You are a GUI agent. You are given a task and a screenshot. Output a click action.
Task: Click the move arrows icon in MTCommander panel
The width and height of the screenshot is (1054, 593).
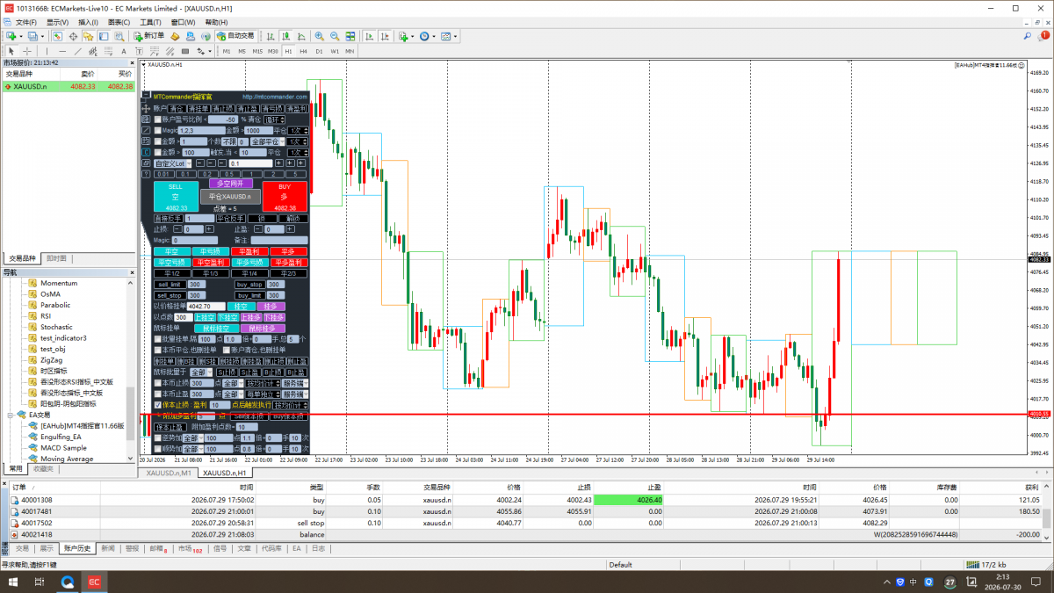click(146, 108)
